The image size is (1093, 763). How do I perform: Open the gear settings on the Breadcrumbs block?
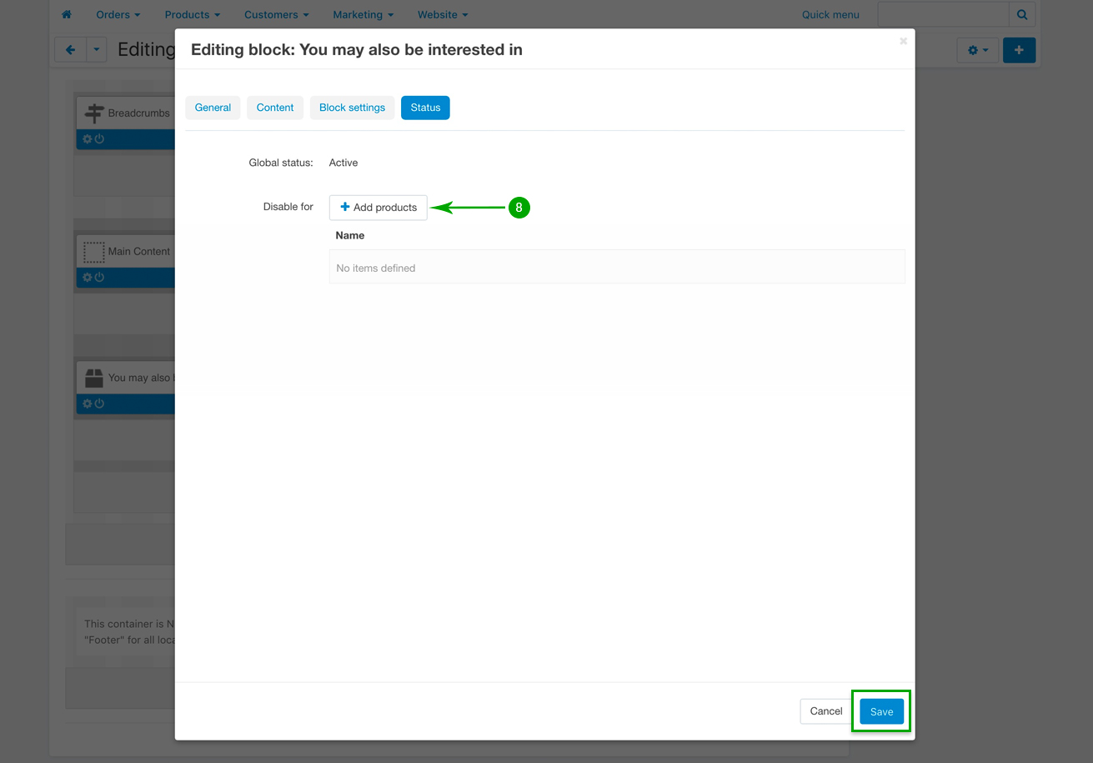(87, 139)
